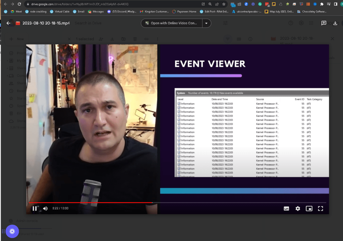343x241 pixels.
Task: Open the Discord #help bookmark
Action: pyautogui.click(x=122, y=12)
